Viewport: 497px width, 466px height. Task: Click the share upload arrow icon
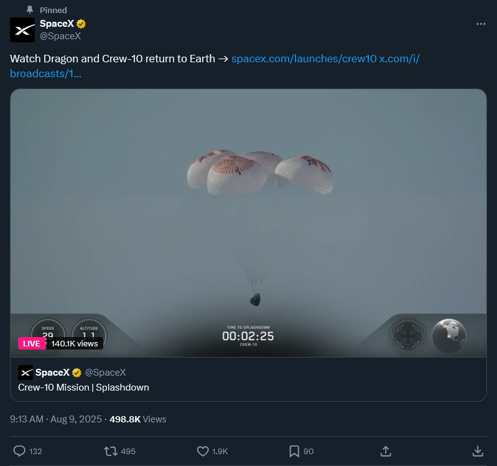point(386,451)
